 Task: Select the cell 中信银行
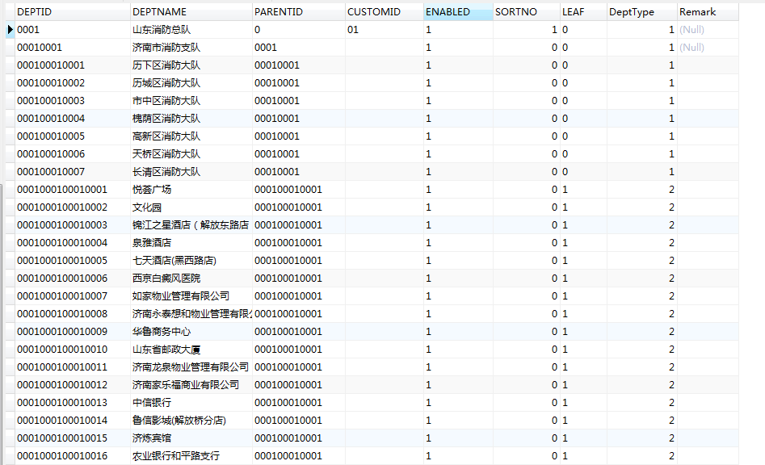coord(191,403)
